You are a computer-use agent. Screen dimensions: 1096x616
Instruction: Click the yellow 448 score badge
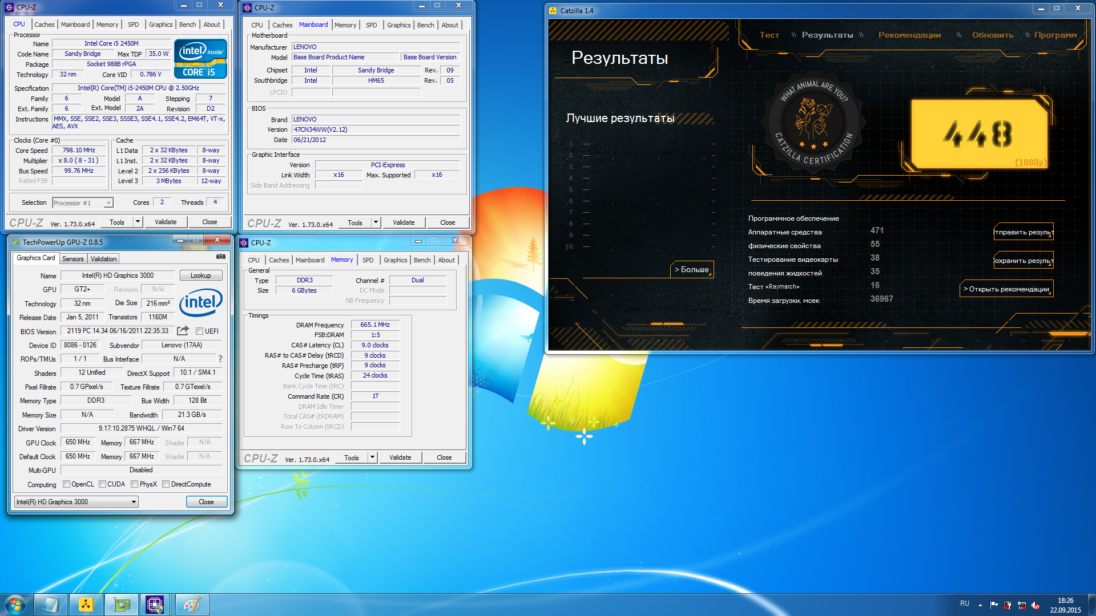pos(979,134)
